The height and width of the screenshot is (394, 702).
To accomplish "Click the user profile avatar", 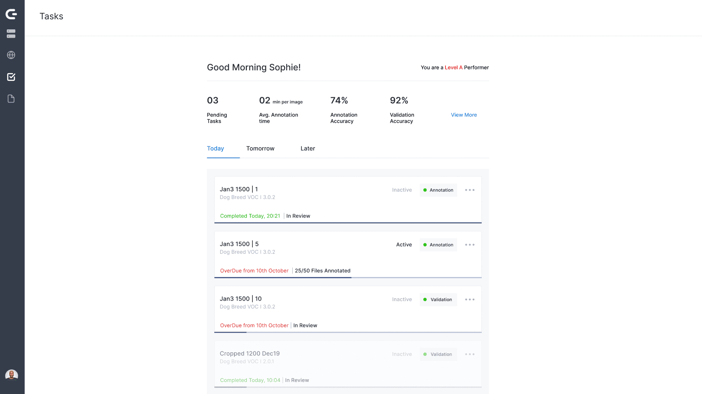I will tap(12, 375).
